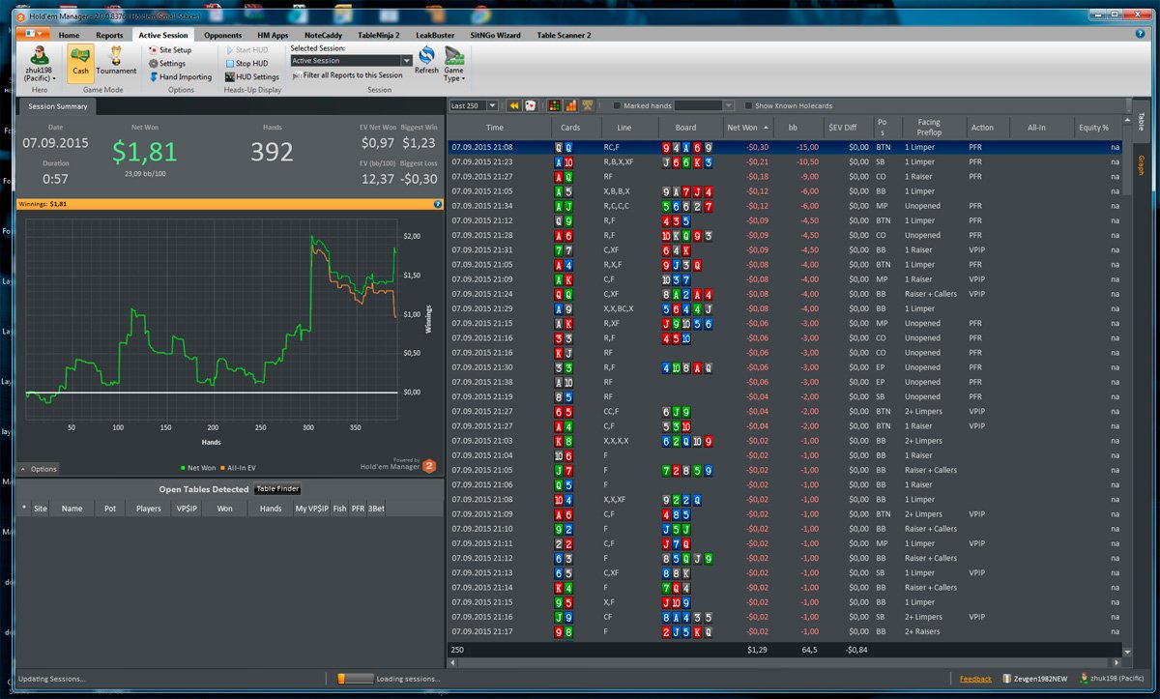
Task: Expand the graph Options panel
Action: coord(39,469)
